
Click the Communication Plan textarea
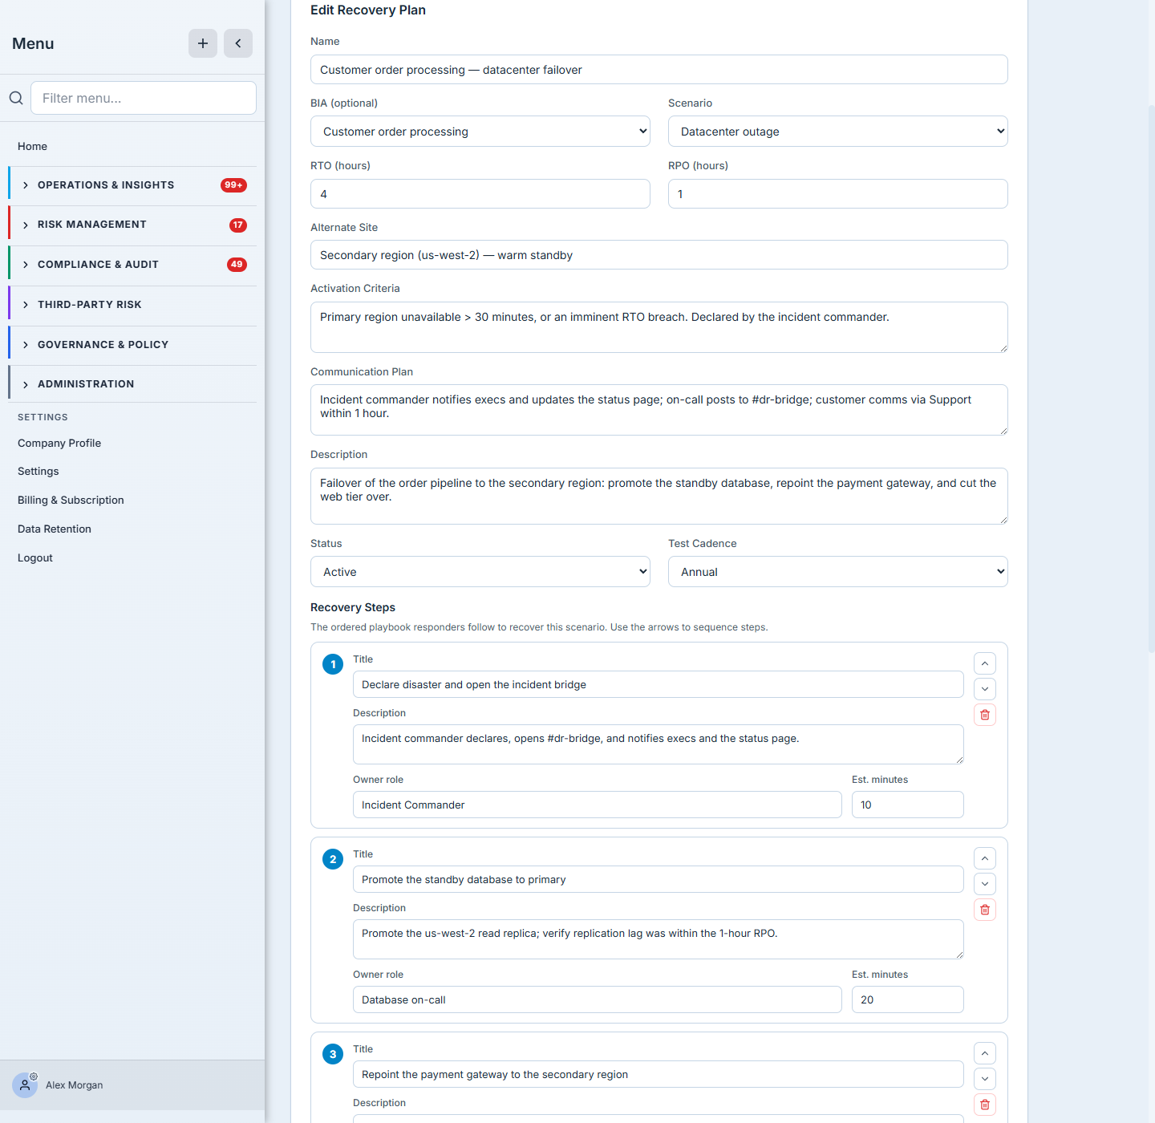659,410
